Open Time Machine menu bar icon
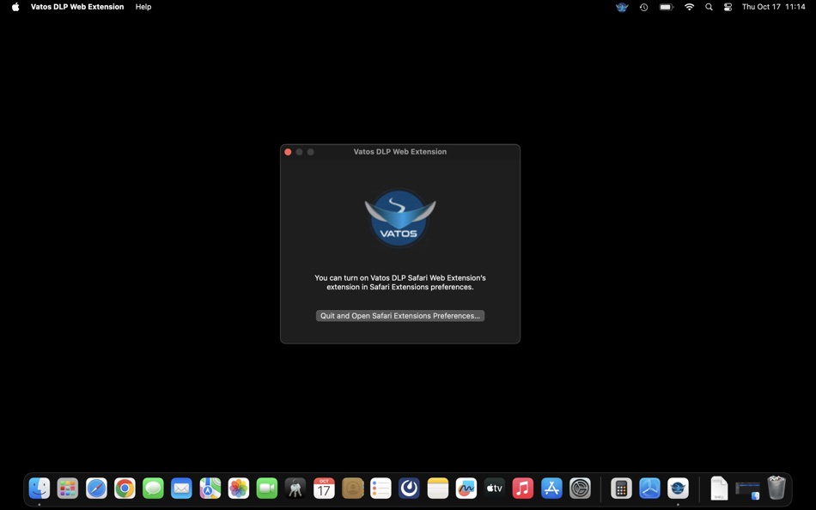The image size is (816, 510). tap(643, 7)
